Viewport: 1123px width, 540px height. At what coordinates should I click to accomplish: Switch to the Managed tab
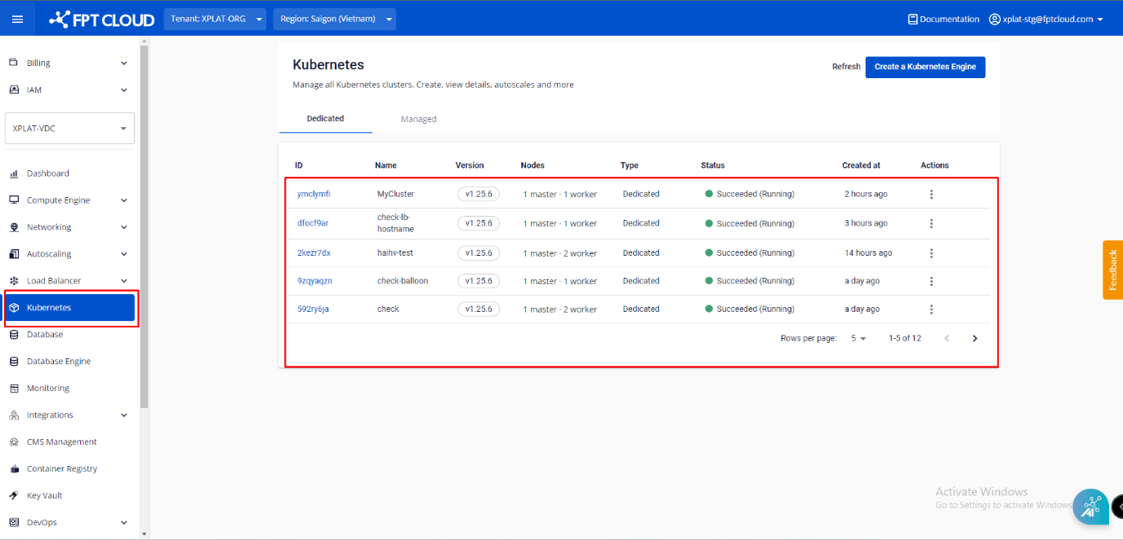pos(418,119)
